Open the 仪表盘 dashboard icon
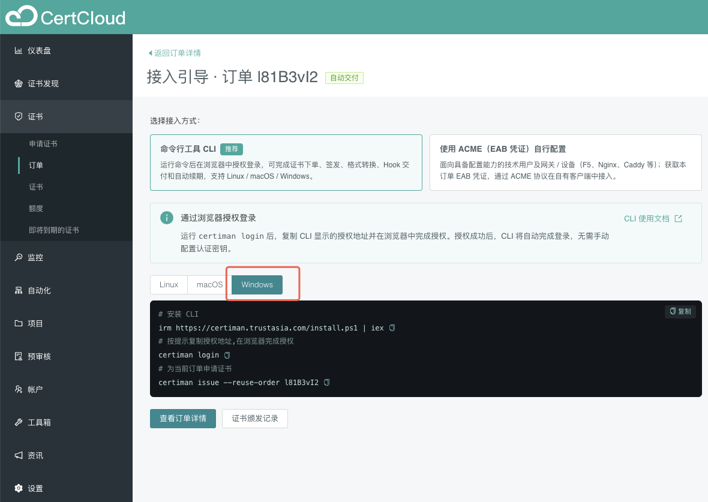Image resolution: width=708 pixels, height=502 pixels. 19,50
